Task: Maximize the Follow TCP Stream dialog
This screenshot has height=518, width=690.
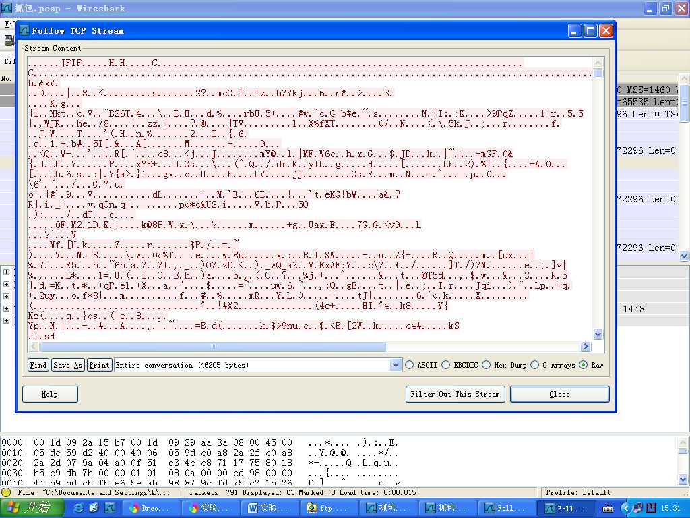Action: [x=590, y=30]
